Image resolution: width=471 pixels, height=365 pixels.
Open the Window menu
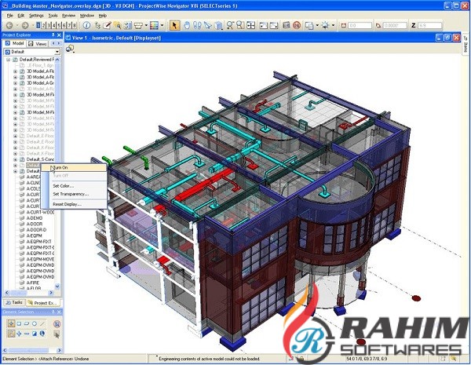87,16
